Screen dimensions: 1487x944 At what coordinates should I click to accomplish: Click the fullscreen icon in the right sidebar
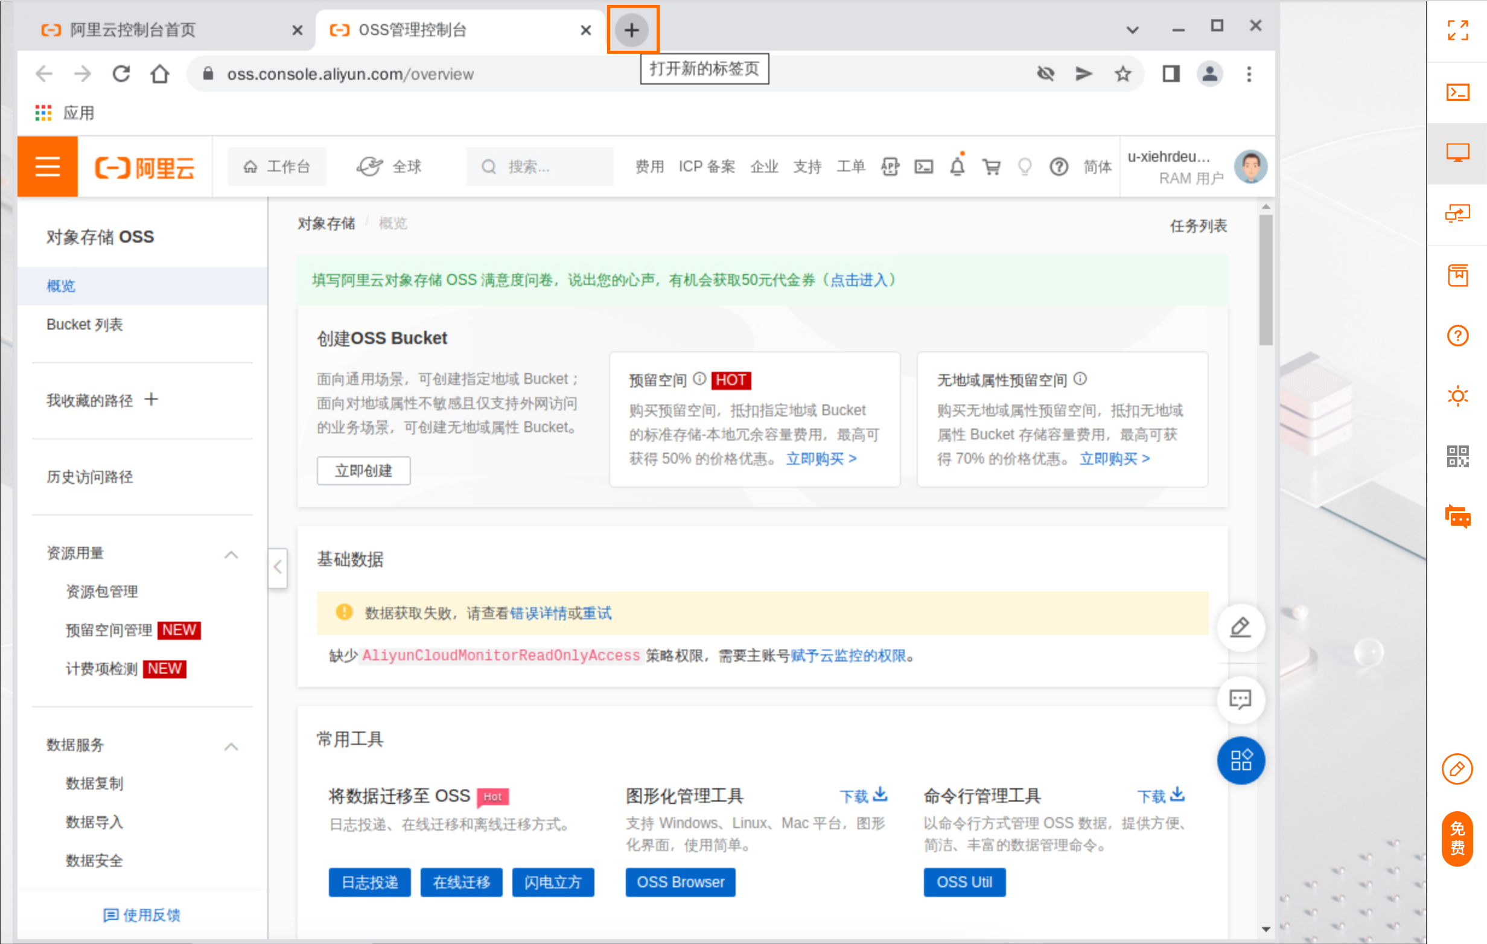[1457, 30]
